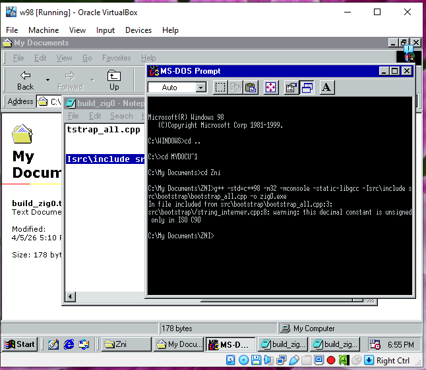
Task: Click the Mark tool in MS-DOS toolbar
Action: [220, 88]
